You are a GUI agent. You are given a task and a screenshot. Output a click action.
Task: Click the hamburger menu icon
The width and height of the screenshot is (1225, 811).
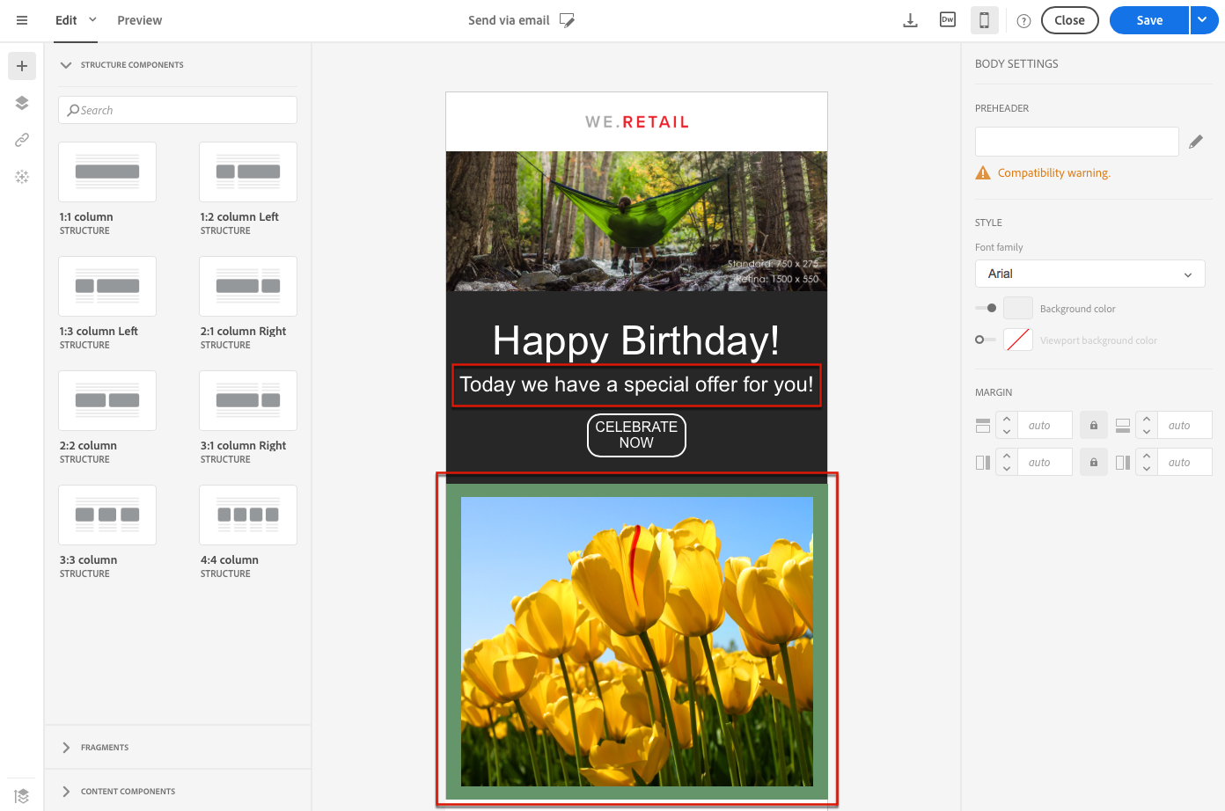[x=22, y=20]
